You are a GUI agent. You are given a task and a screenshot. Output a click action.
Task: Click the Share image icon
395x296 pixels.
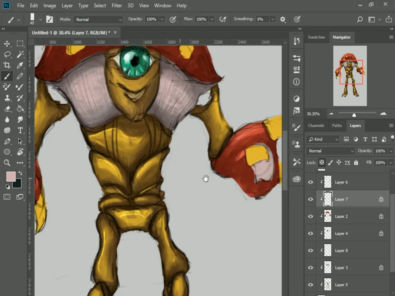coord(389,19)
